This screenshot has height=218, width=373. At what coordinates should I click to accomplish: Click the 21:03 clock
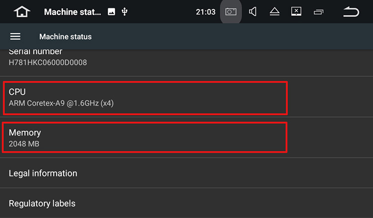[x=206, y=12]
